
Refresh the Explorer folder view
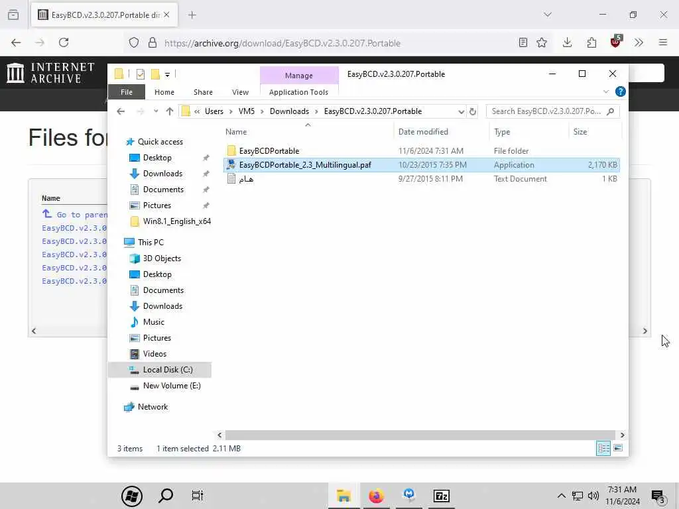click(473, 111)
